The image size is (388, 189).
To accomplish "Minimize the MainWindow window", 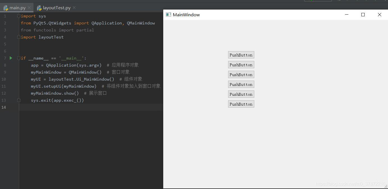I will 347,15.
